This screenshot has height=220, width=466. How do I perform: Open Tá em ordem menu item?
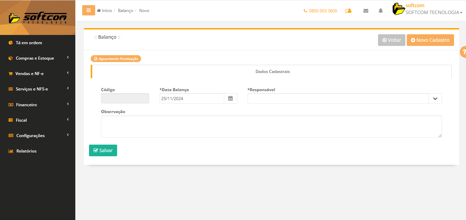29,43
